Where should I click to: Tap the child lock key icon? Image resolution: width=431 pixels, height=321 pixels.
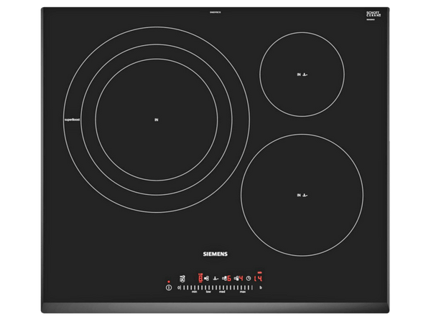coord(182,279)
